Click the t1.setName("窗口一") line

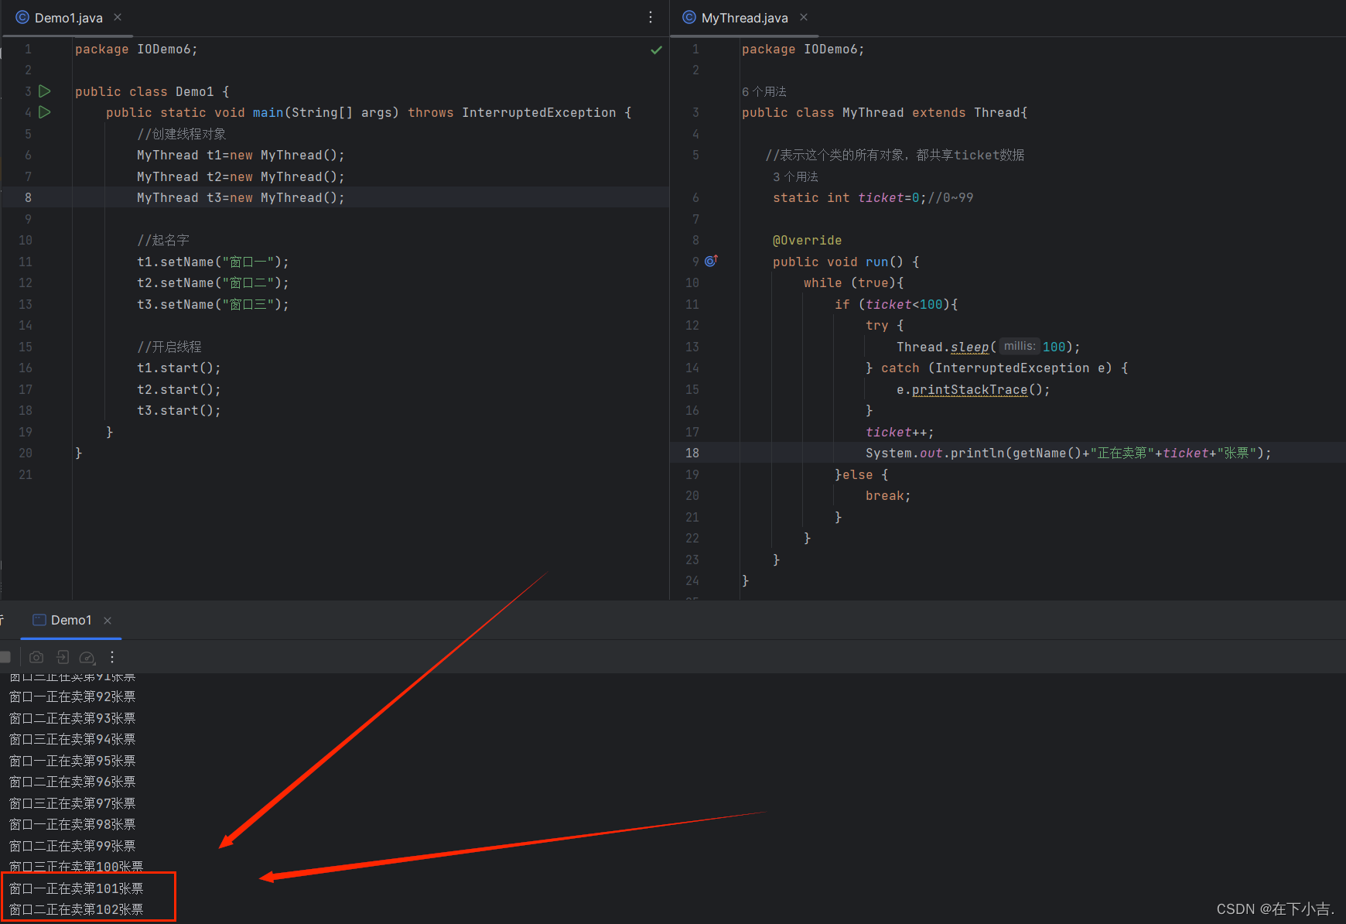(213, 262)
